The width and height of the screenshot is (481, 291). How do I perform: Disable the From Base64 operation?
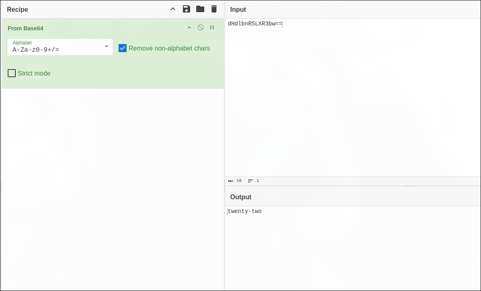[200, 27]
